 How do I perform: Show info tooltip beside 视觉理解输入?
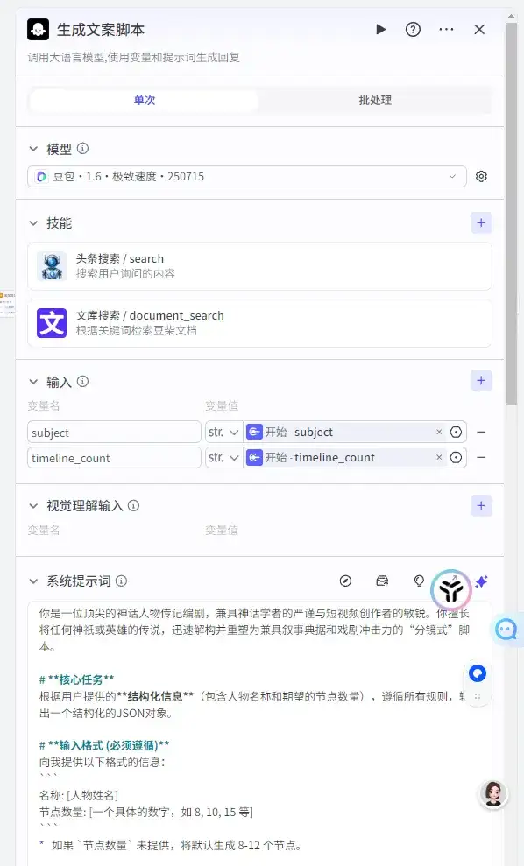[x=134, y=505]
